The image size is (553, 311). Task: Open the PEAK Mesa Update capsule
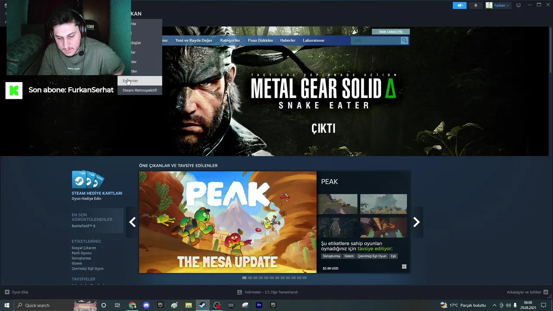[x=228, y=222]
